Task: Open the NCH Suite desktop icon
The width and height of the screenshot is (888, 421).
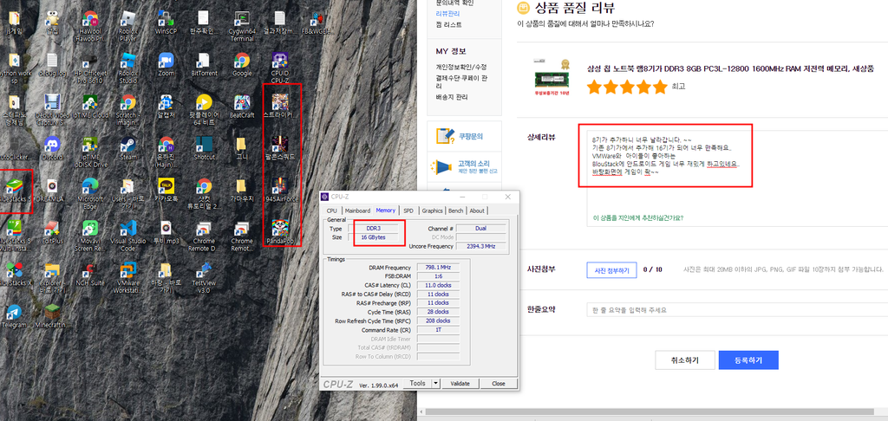Action: click(89, 274)
